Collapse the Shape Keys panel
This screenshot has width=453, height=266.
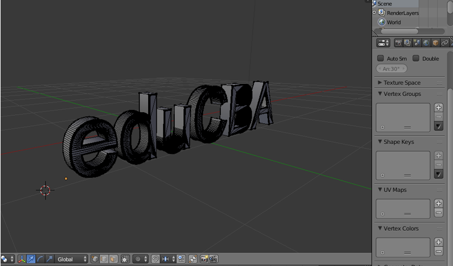(x=380, y=142)
